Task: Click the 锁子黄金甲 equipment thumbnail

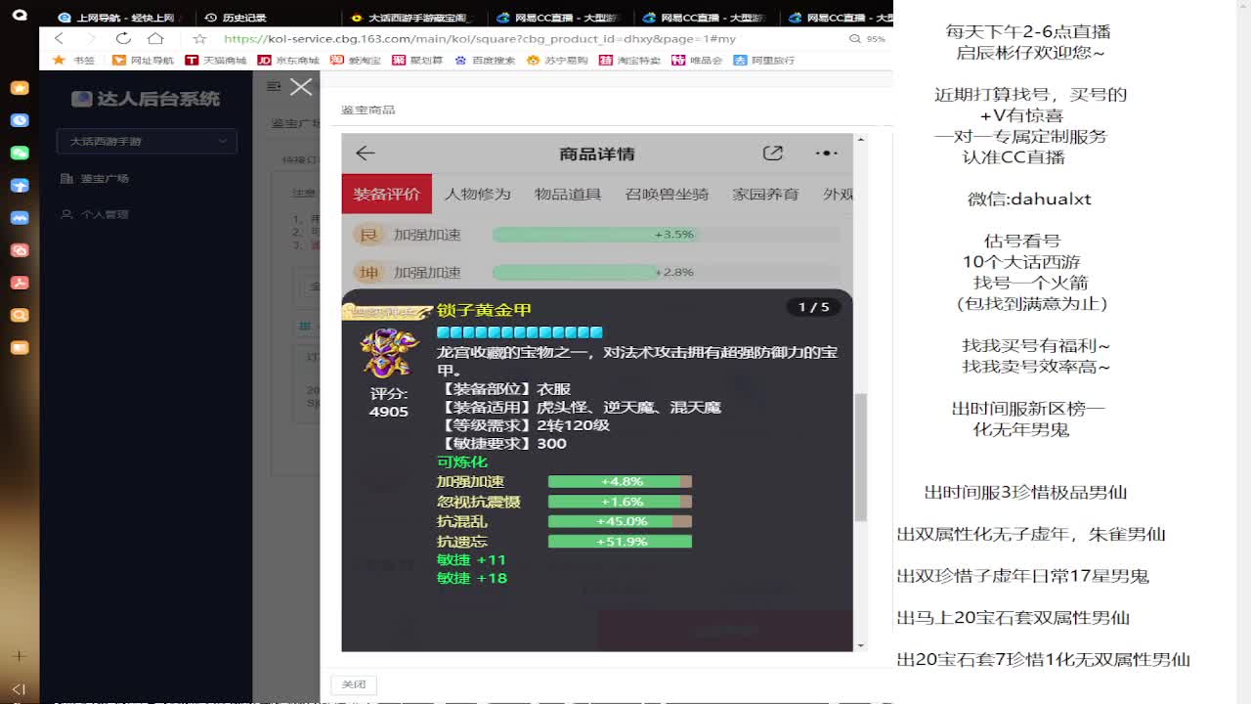Action: coord(389,353)
